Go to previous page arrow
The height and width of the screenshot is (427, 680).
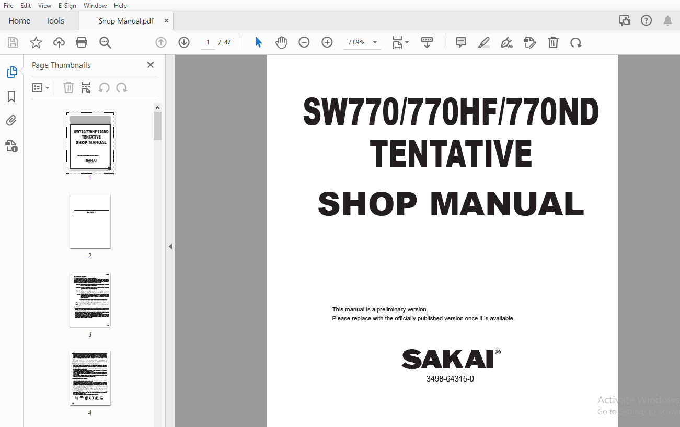tap(161, 42)
